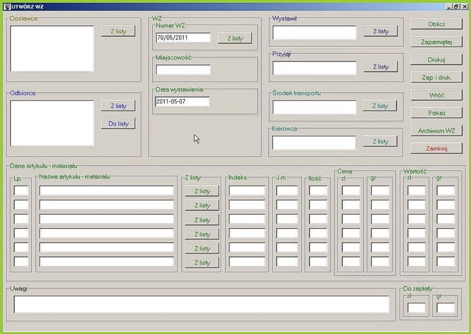
Task: Select the Wystawił person from the Z listy button
Action: tap(381, 31)
